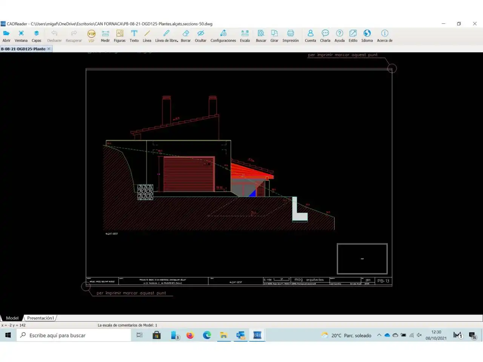The image size is (483, 362).
Task: Open Outlook from the taskbar
Action: pyautogui.click(x=240, y=335)
